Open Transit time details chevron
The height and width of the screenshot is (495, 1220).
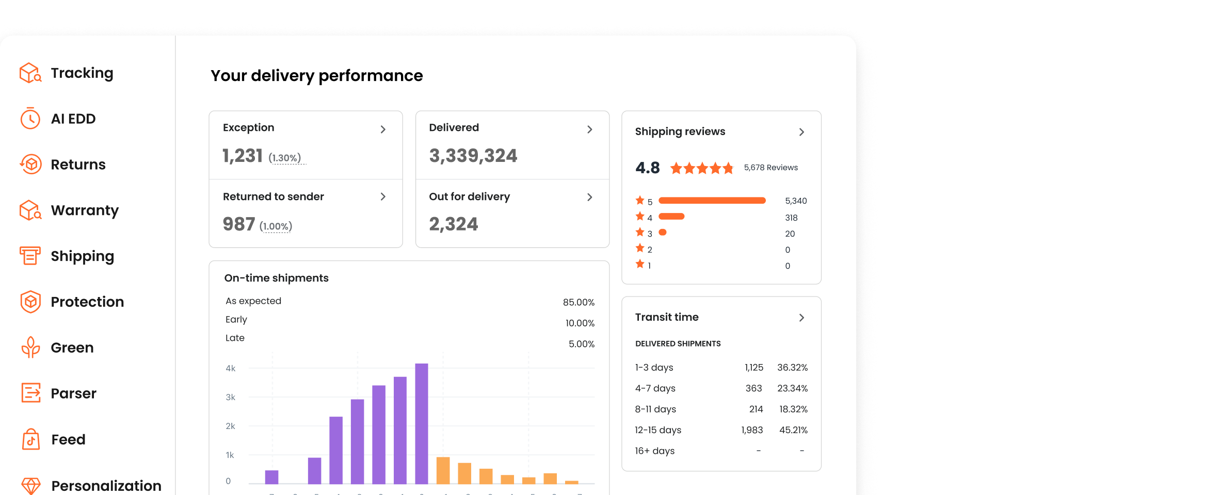(x=801, y=318)
